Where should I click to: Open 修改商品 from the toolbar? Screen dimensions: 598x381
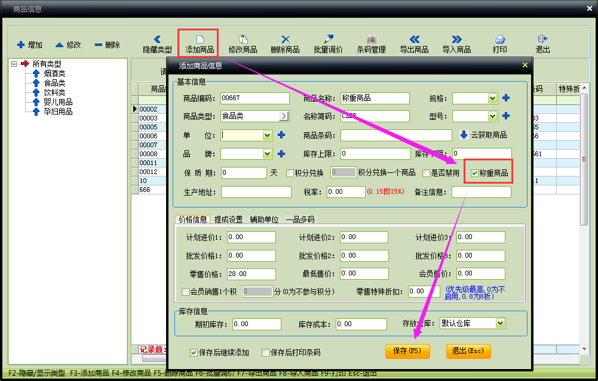pyautogui.click(x=243, y=39)
